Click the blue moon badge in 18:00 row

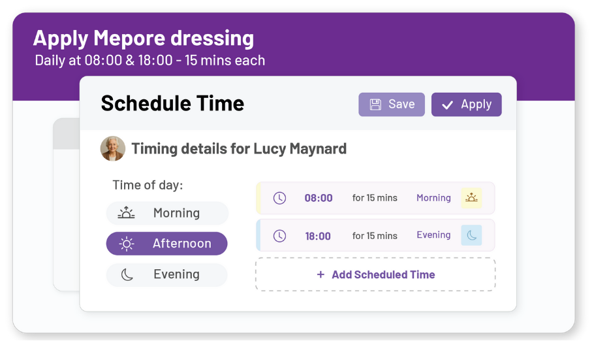[x=471, y=235]
